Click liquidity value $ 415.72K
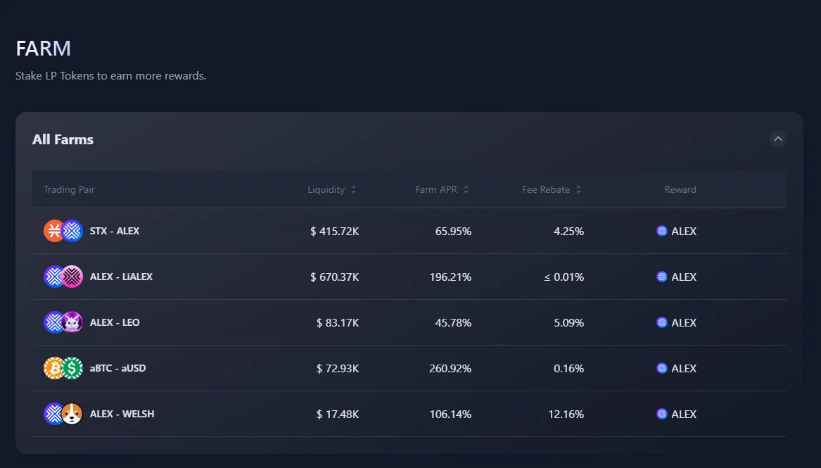Viewport: 821px width, 468px height. (x=335, y=231)
